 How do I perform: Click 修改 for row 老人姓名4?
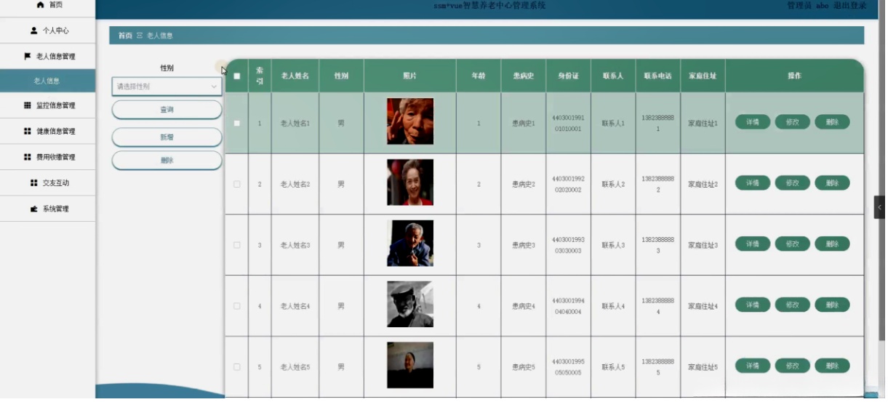coord(792,305)
